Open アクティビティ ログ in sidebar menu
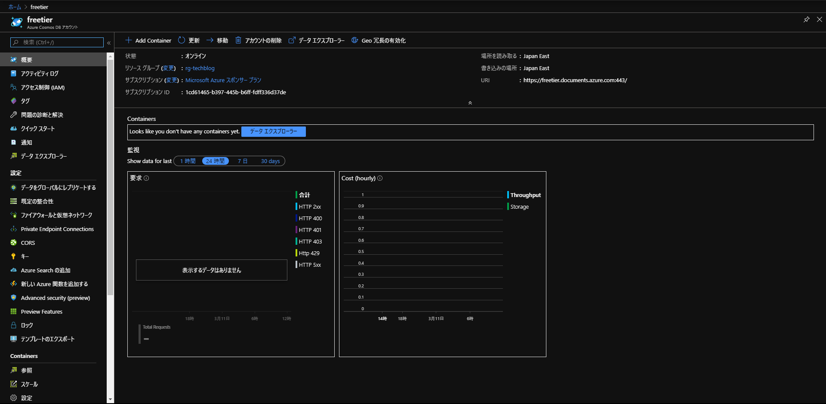Screen dimensions: 826x404 [40, 74]
